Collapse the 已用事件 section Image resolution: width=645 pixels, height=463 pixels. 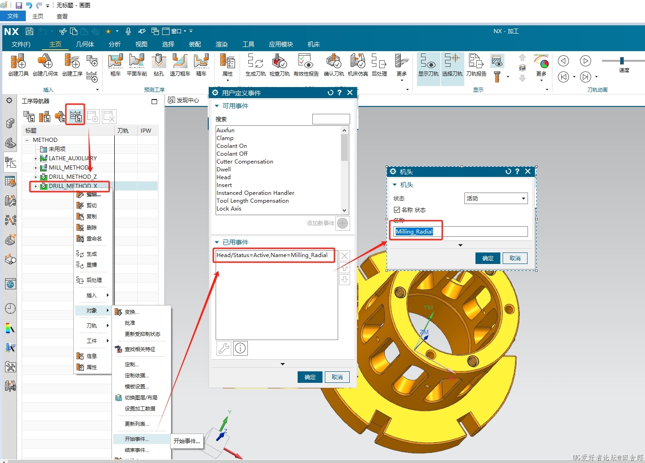point(217,242)
